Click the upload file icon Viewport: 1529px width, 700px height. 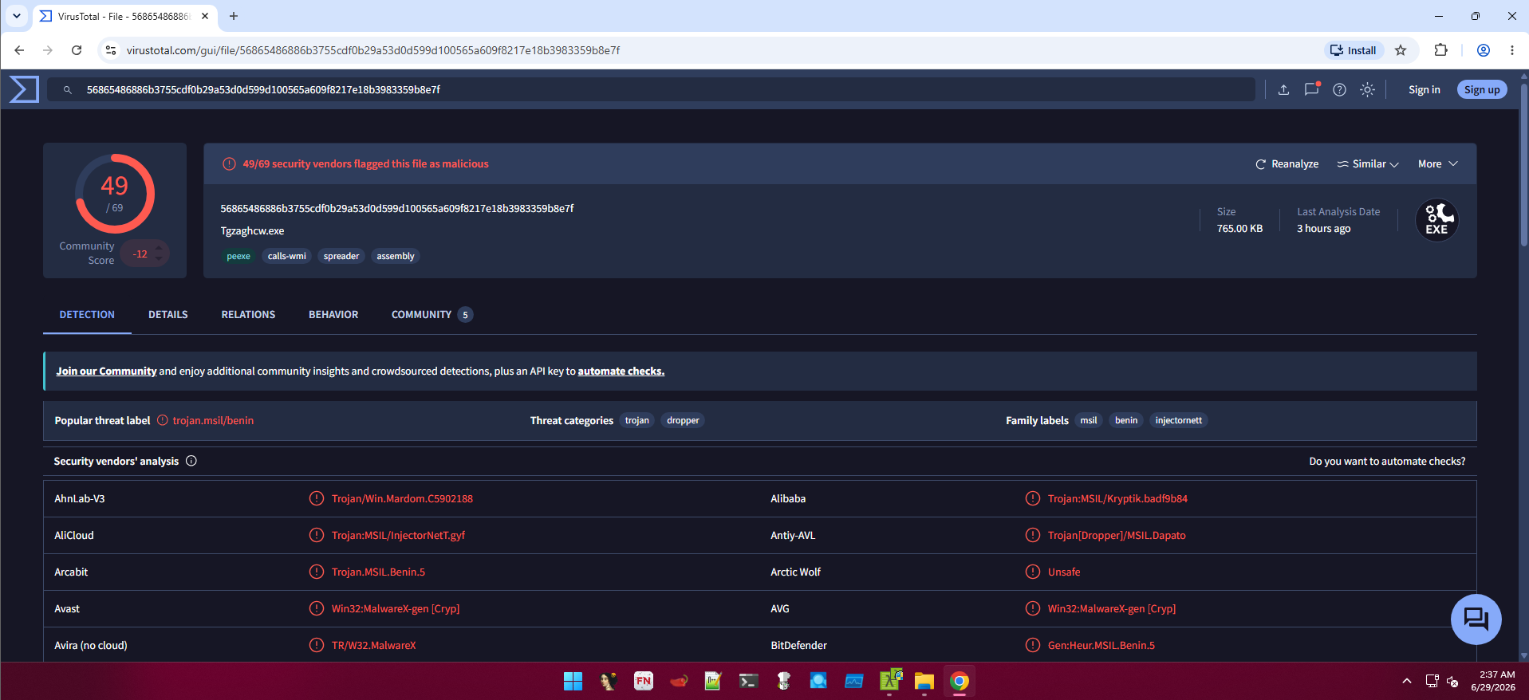click(x=1283, y=90)
